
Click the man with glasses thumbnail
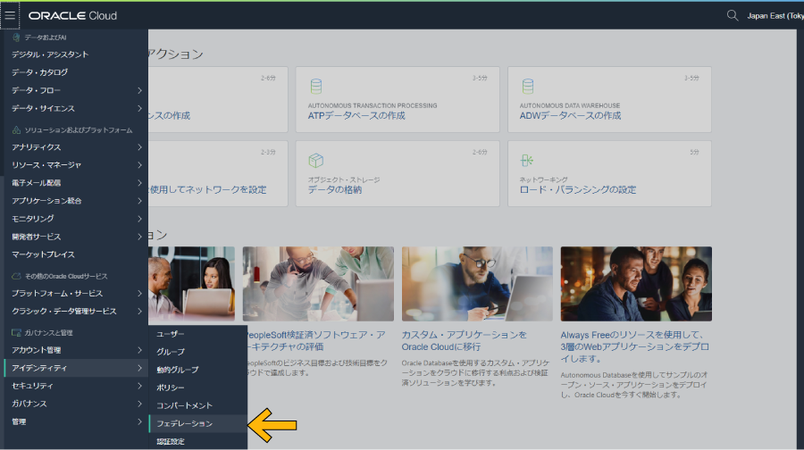click(477, 284)
